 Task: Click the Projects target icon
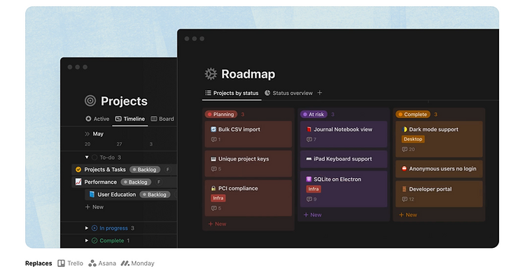[x=90, y=101]
